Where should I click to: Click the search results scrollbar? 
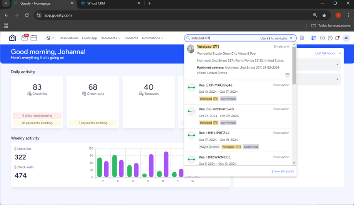(x=294, y=65)
